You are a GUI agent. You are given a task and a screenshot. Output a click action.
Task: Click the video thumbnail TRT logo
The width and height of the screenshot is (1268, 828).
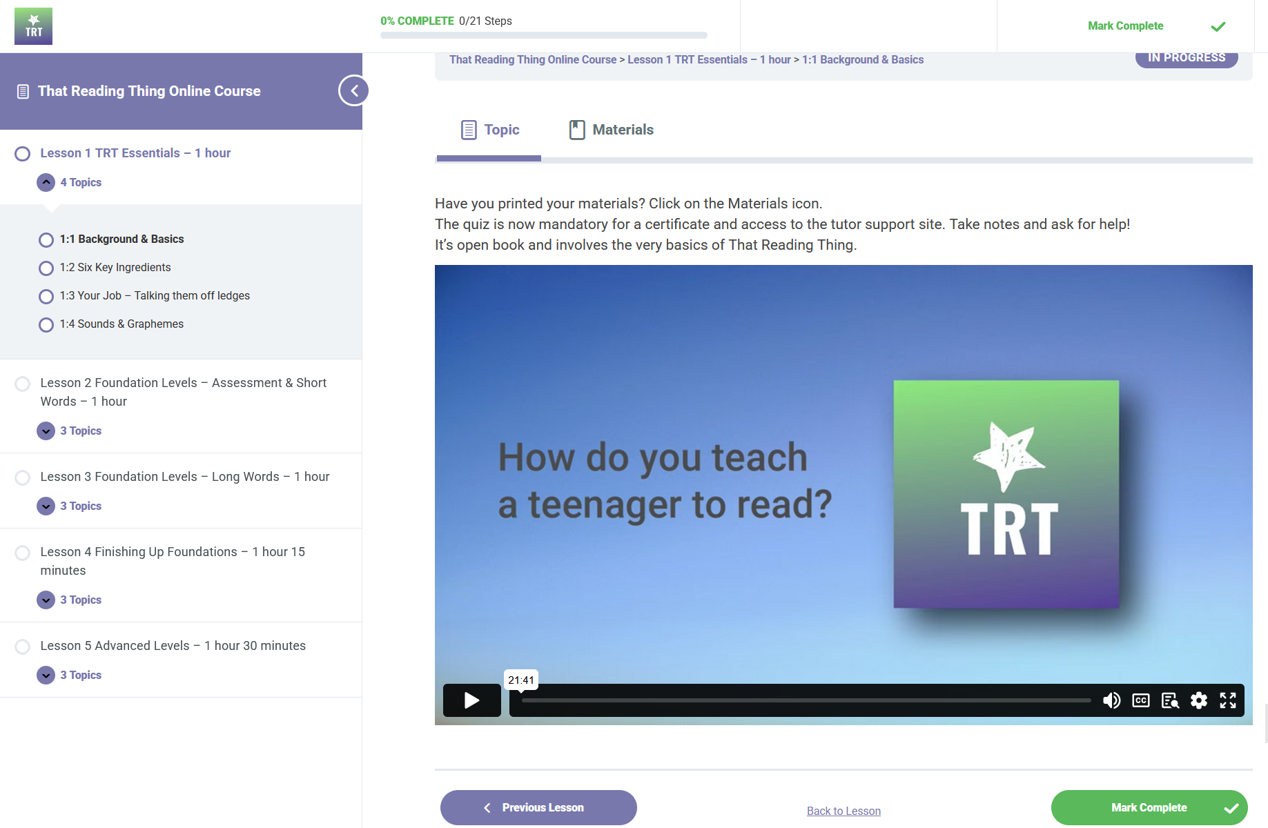tap(1006, 494)
